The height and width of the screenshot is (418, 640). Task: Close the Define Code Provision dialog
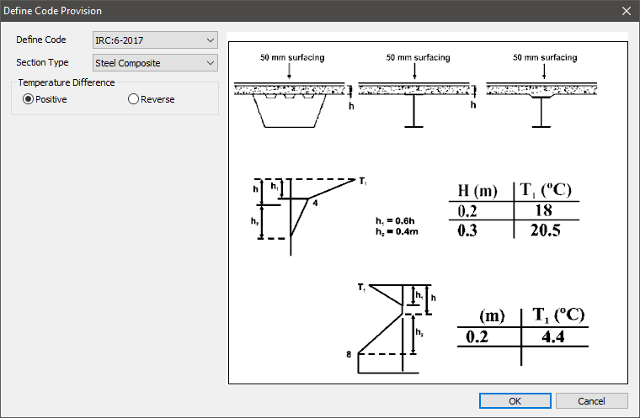626,11
